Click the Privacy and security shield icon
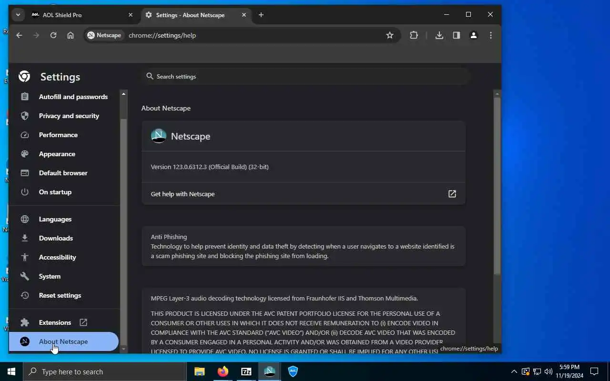 (x=25, y=116)
